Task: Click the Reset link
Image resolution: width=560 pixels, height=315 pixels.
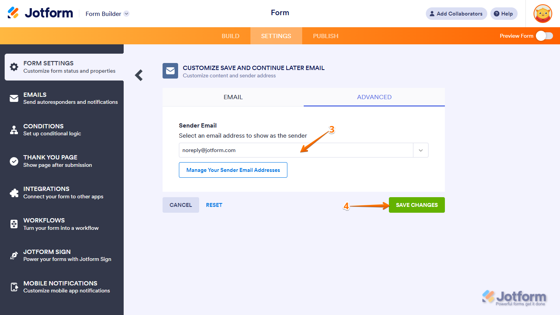Action: point(214,205)
